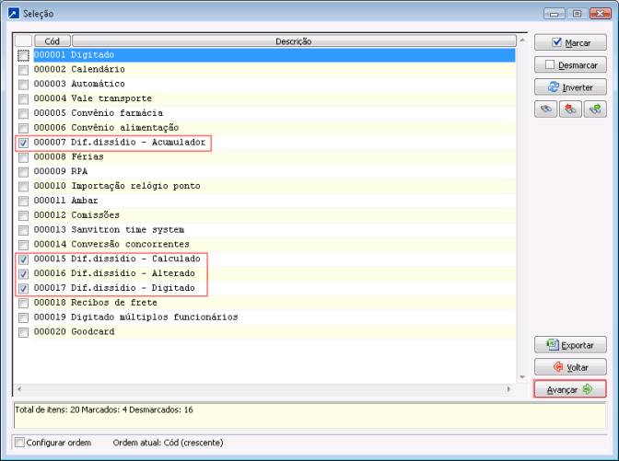Check the 000001 Digitado checkbox
Viewport: 619px width, 461px height.
coord(23,55)
